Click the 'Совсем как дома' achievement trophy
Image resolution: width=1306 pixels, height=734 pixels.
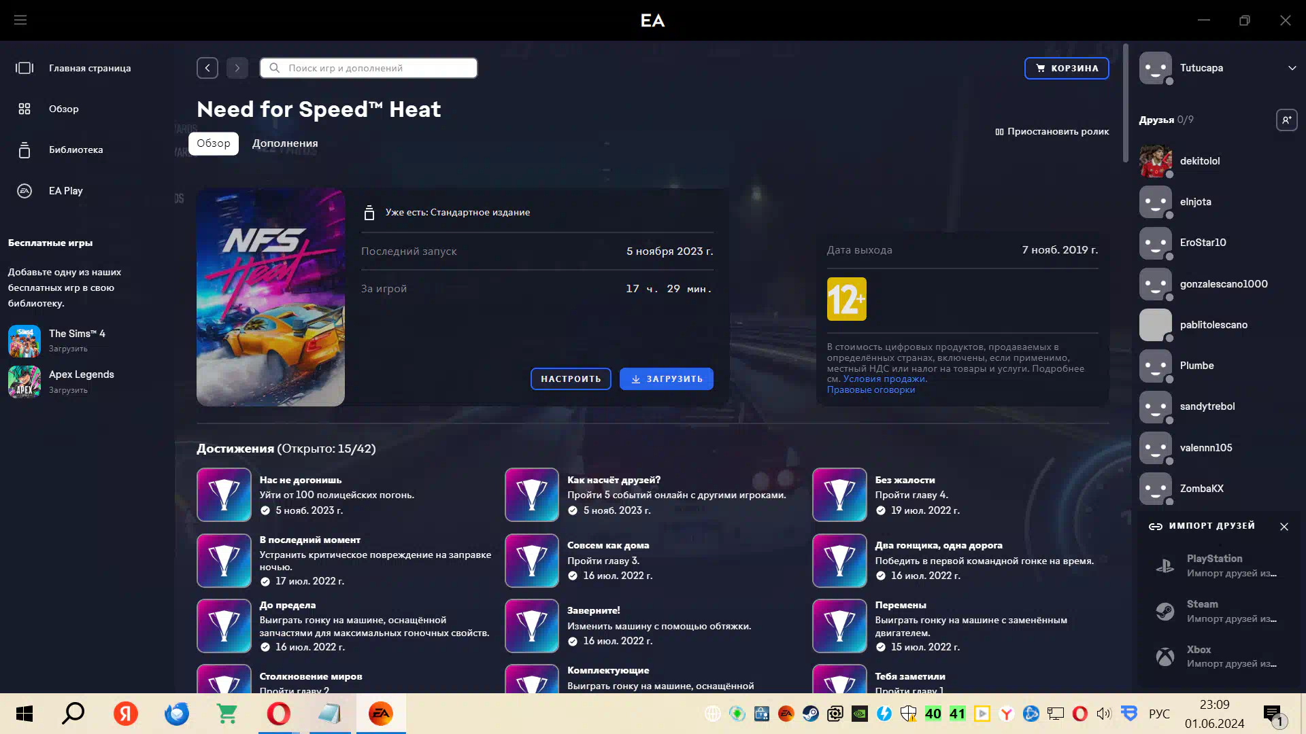tap(532, 561)
